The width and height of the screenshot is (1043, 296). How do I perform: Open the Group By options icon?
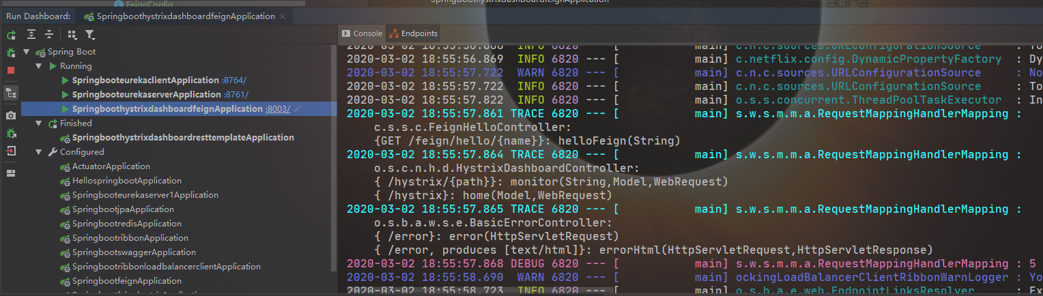tap(72, 35)
